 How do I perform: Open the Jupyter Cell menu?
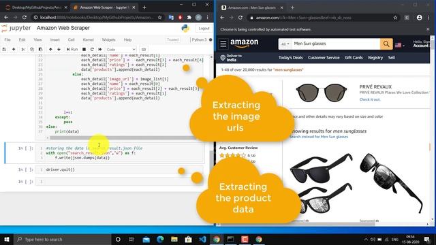71,39
